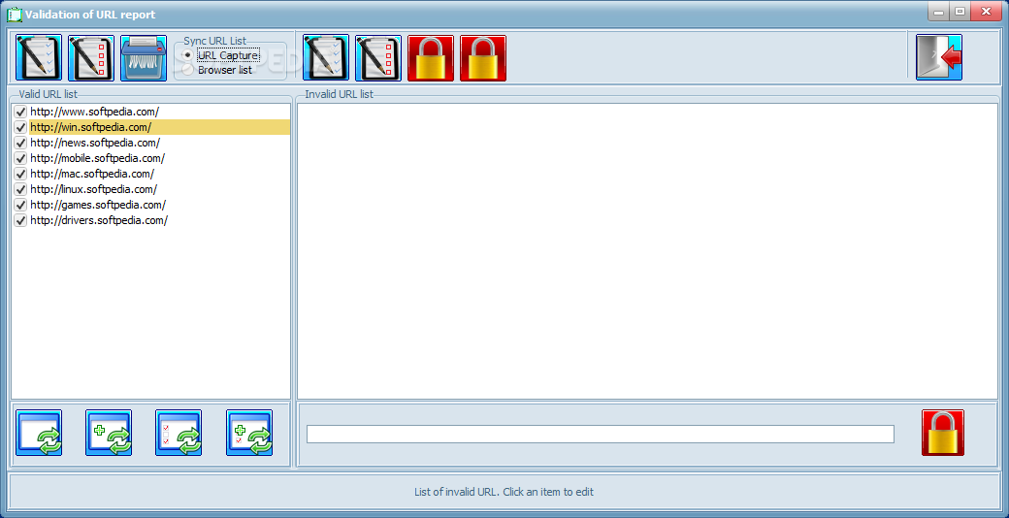Uncheck the http://win.softpedia.com/ checkbox

point(20,127)
